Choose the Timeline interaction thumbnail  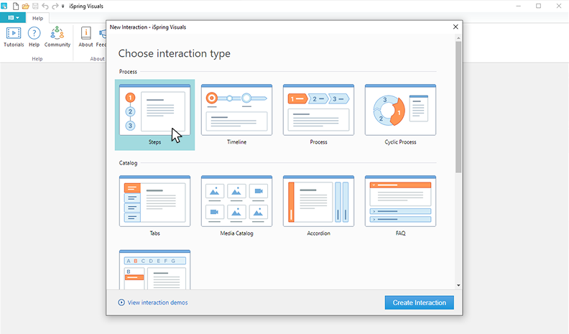point(236,110)
